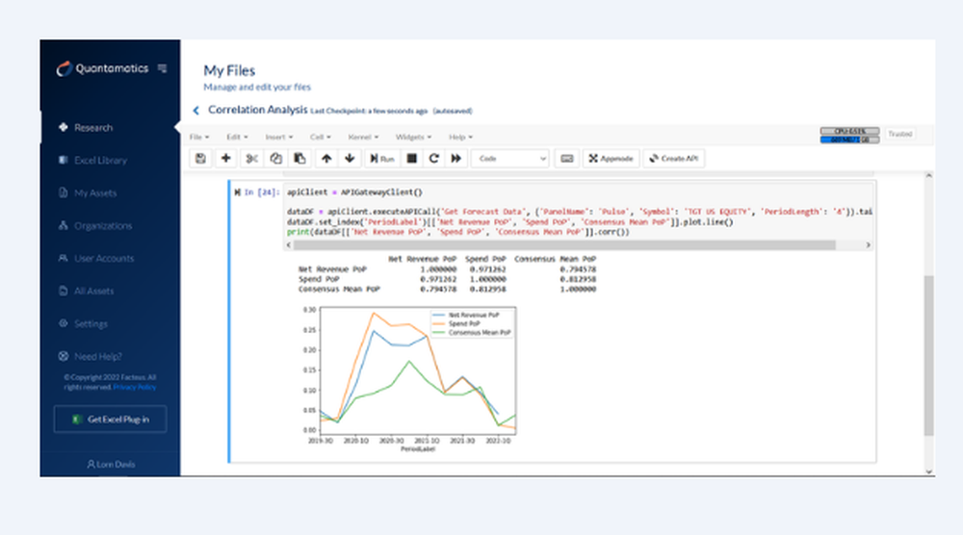Open Settings in the sidebar
Image resolution: width=963 pixels, height=535 pixels.
(91, 323)
